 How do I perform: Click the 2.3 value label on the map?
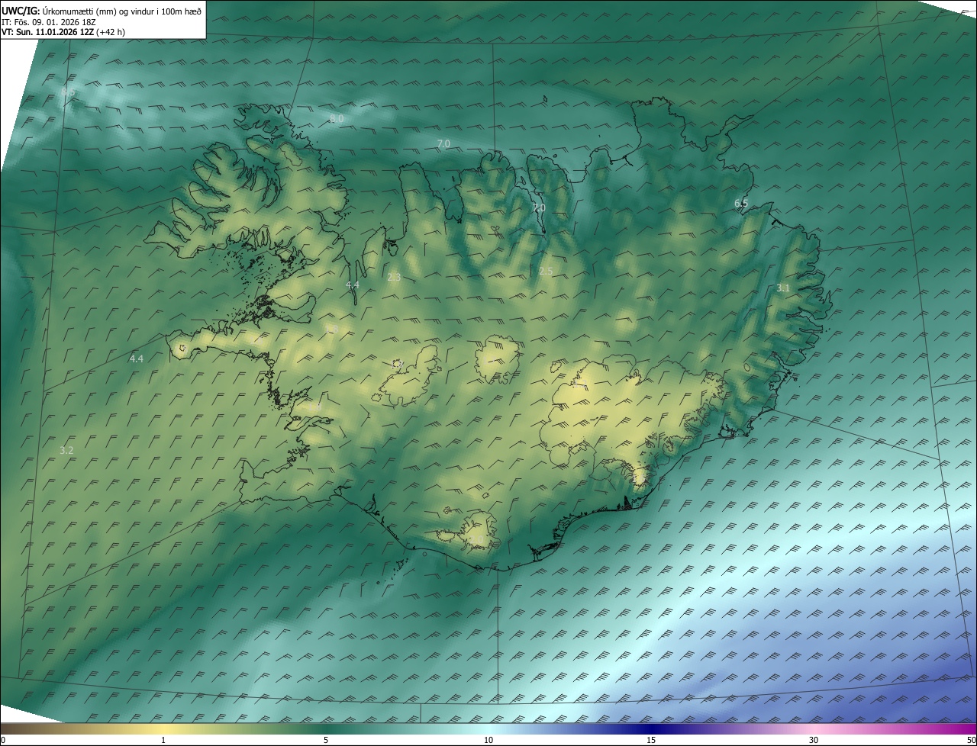[394, 278]
